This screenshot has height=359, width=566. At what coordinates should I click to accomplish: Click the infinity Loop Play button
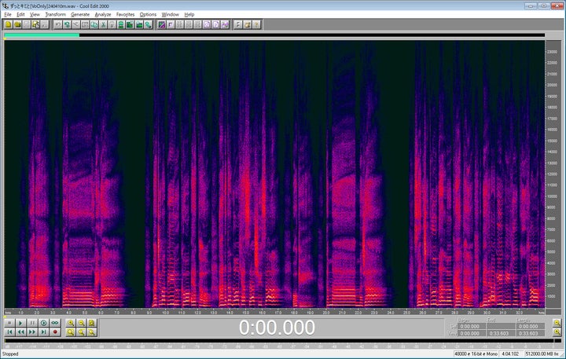55,323
